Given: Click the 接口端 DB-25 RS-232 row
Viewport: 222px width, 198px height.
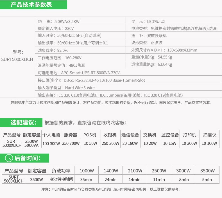Looking at the screenshot, I should pos(91,80).
